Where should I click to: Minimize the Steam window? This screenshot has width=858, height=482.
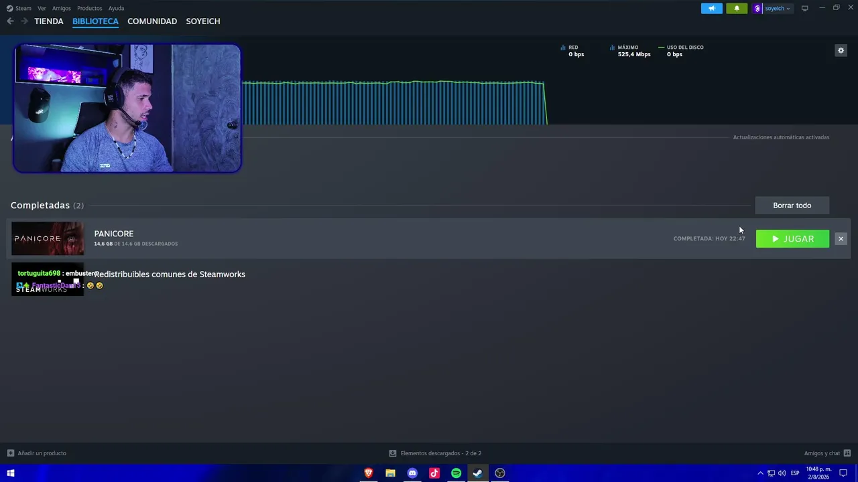822,8
